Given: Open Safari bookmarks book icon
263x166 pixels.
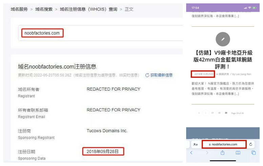Looking at the screenshot, I should (238, 153).
